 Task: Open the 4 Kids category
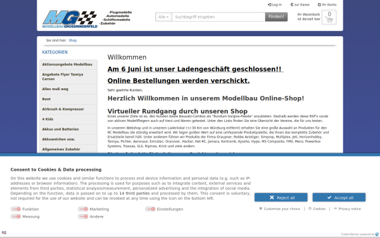click(x=68, y=119)
